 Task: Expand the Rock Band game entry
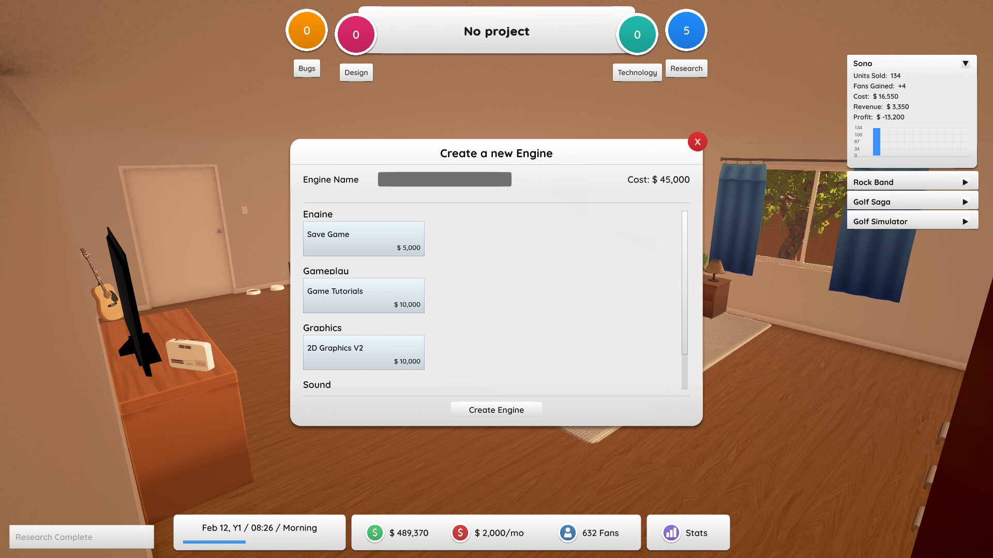click(965, 182)
